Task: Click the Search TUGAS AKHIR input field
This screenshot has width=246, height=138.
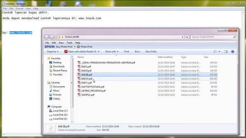Action: click(x=212, y=37)
